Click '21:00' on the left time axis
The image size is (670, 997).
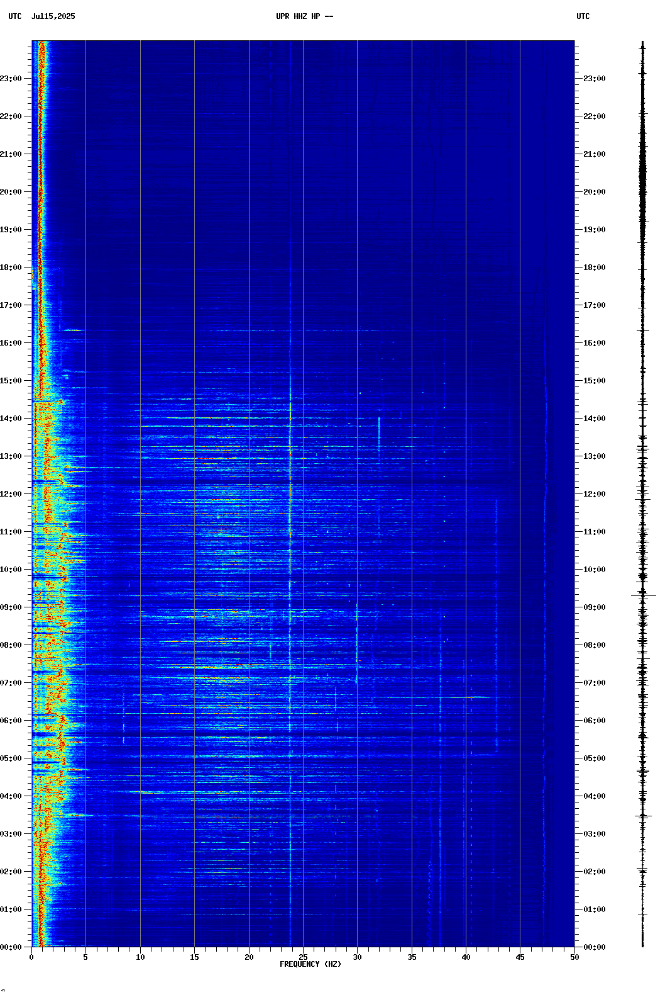[11, 154]
